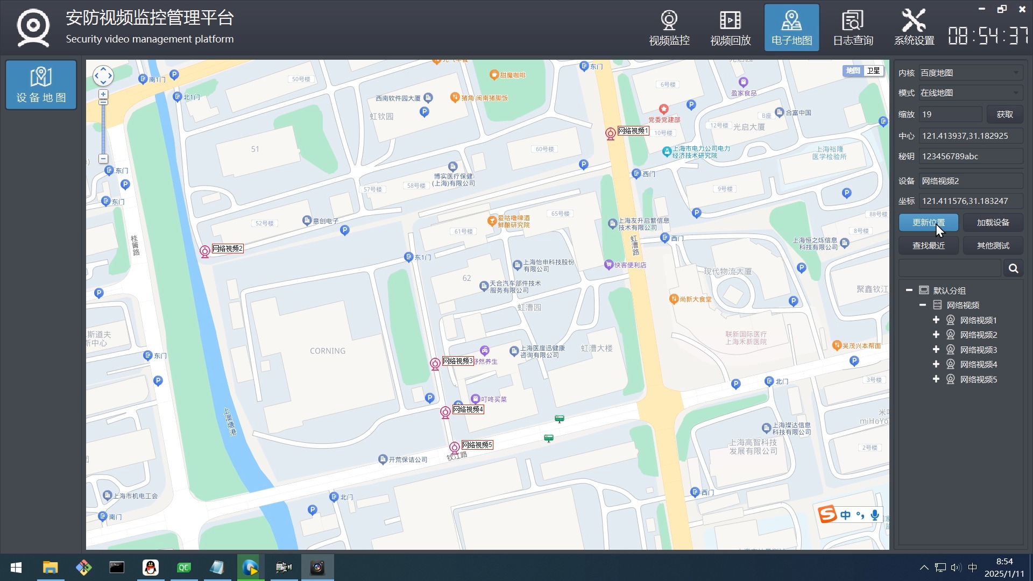This screenshot has height=581, width=1033.
Task: Click the magnifier search icon button
Action: pyautogui.click(x=1013, y=268)
